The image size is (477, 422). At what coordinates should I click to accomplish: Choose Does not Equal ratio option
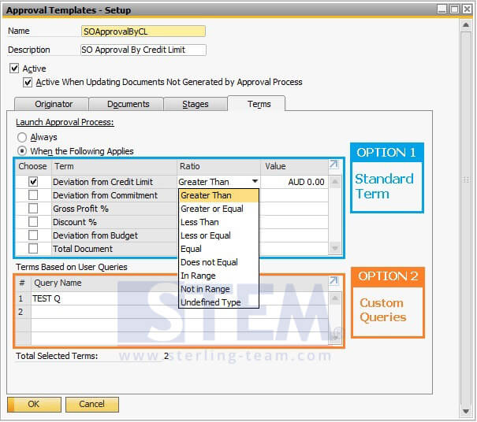[219, 262]
